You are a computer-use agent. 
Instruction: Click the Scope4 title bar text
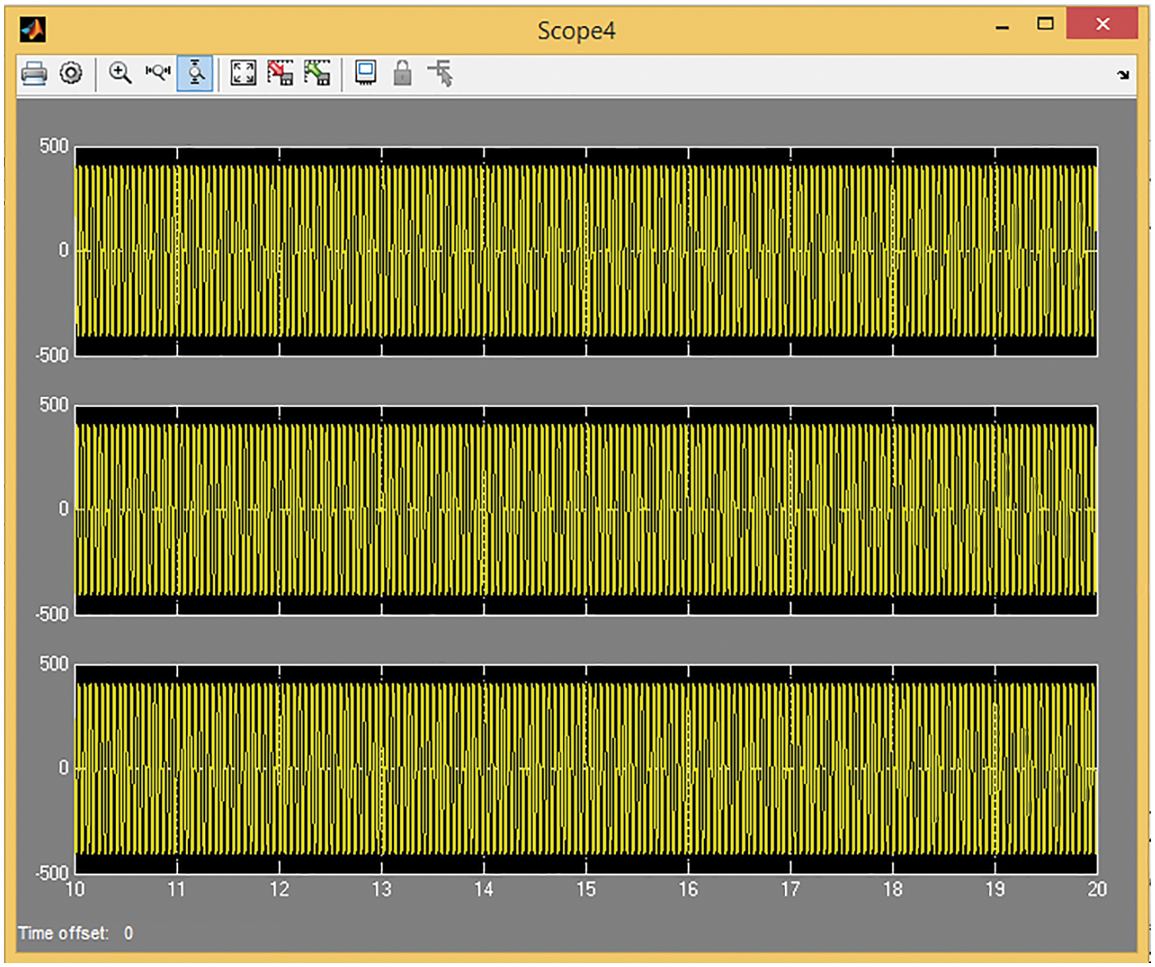coord(576,31)
